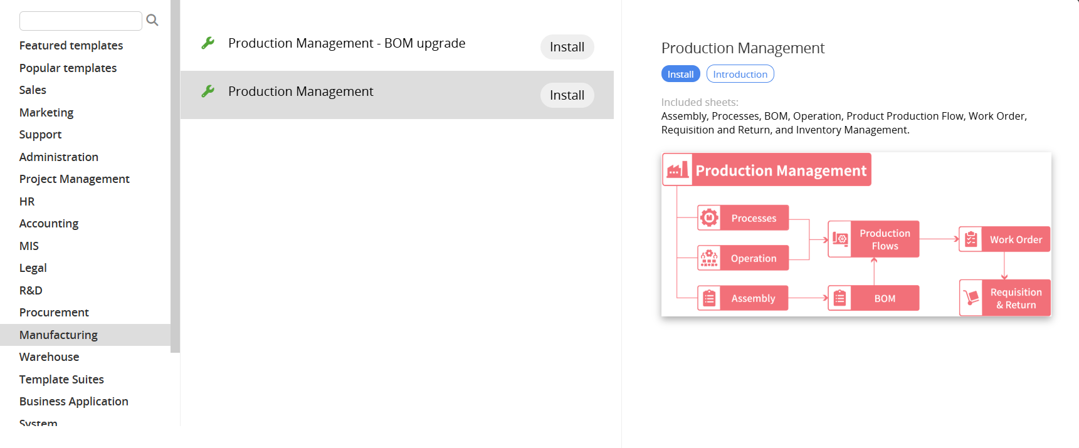The image size is (1079, 448).
Task: Open the Introduction link
Action: point(740,74)
